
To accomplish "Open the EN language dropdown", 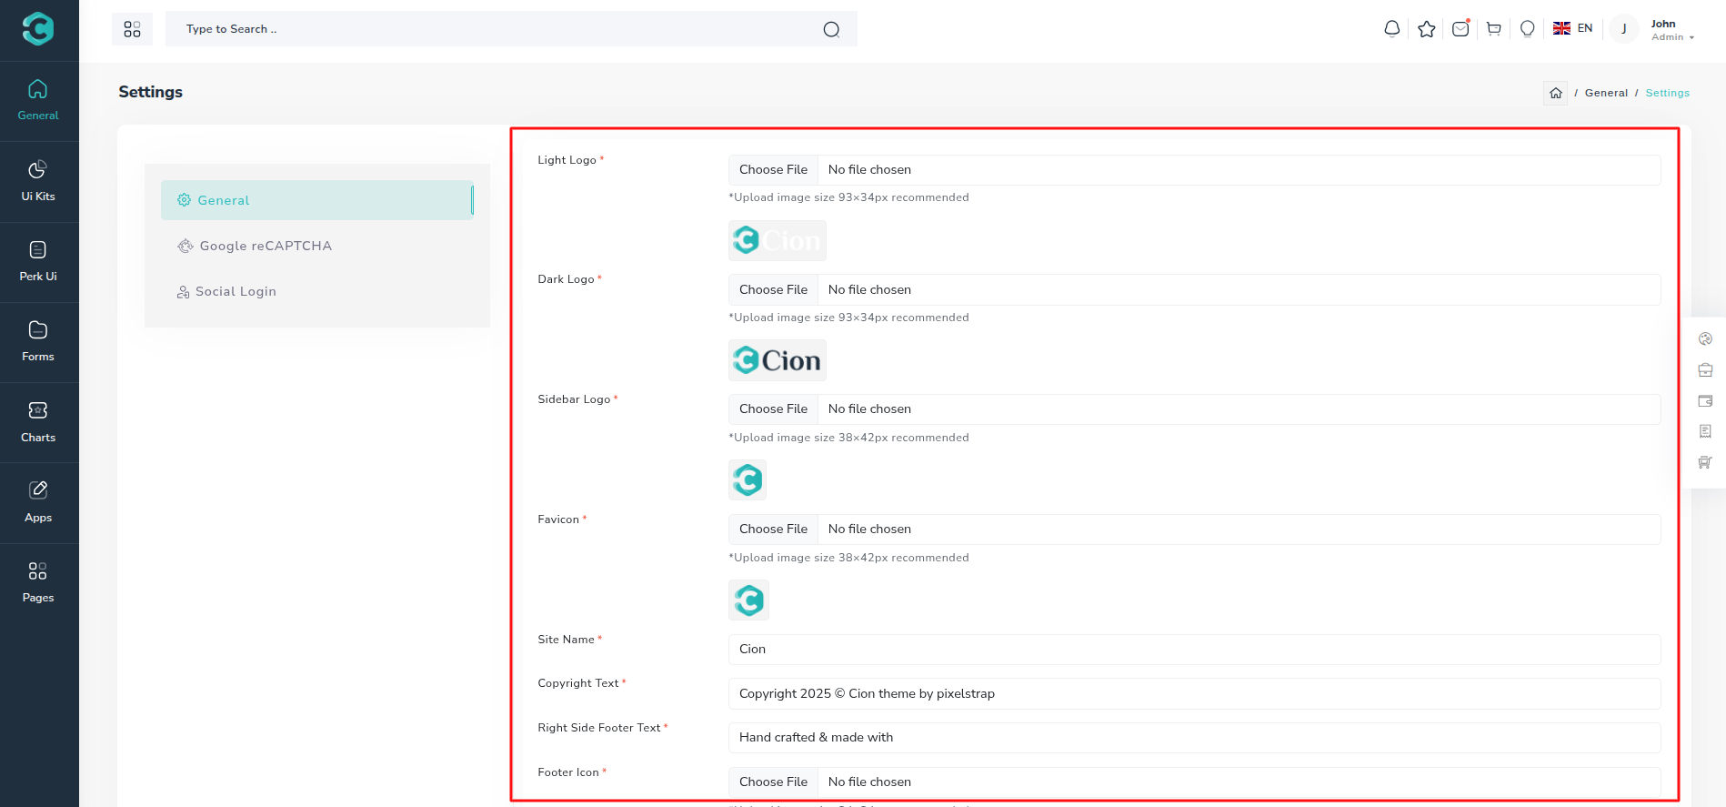I will click(1573, 28).
